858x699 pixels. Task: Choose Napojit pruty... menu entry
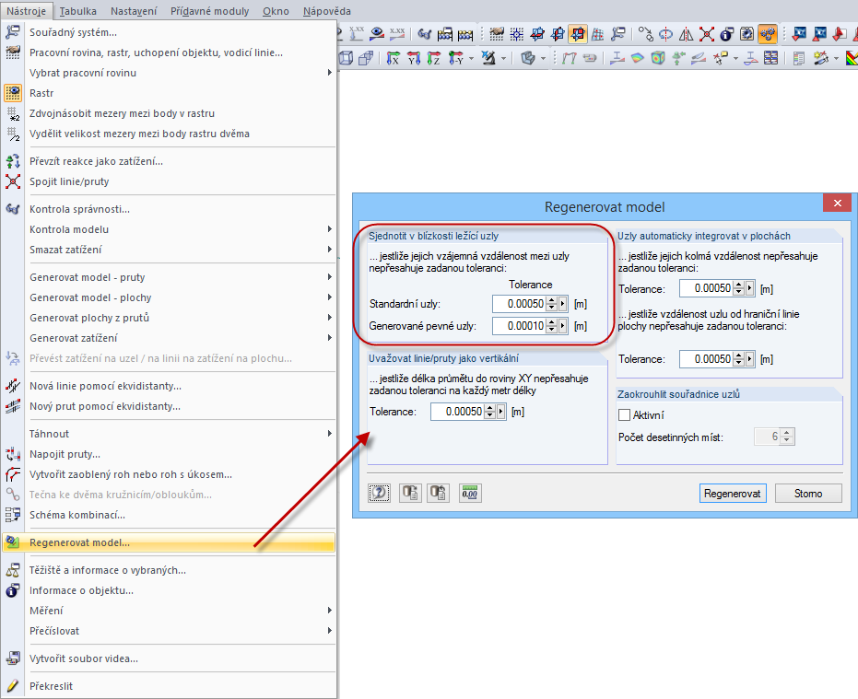tap(169, 454)
